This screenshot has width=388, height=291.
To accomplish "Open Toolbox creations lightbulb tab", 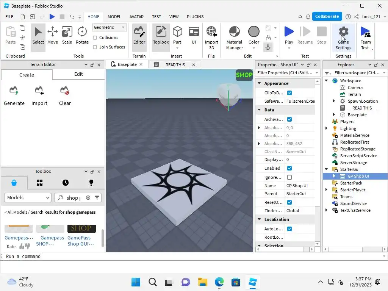I will [x=91, y=183].
